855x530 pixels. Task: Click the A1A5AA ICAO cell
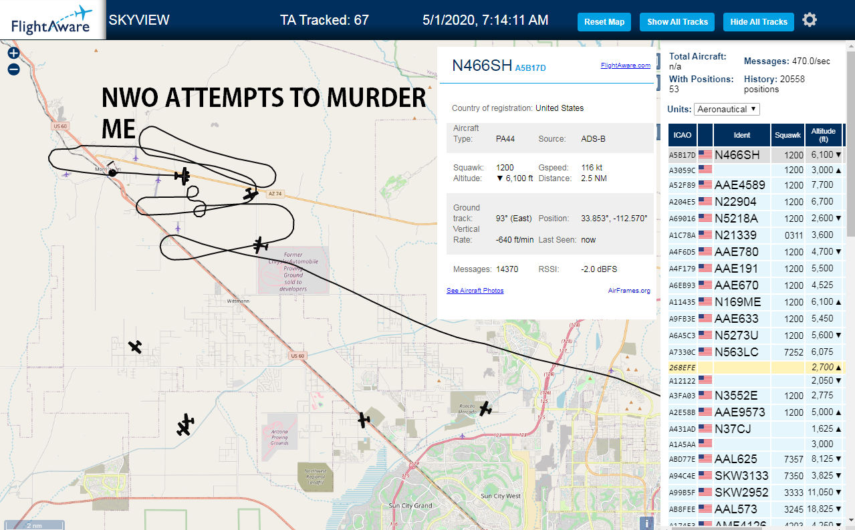point(683,444)
